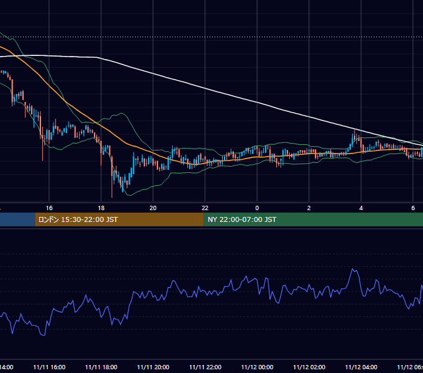Click the hour 22 axis label
The image size is (423, 373).
[205, 208]
